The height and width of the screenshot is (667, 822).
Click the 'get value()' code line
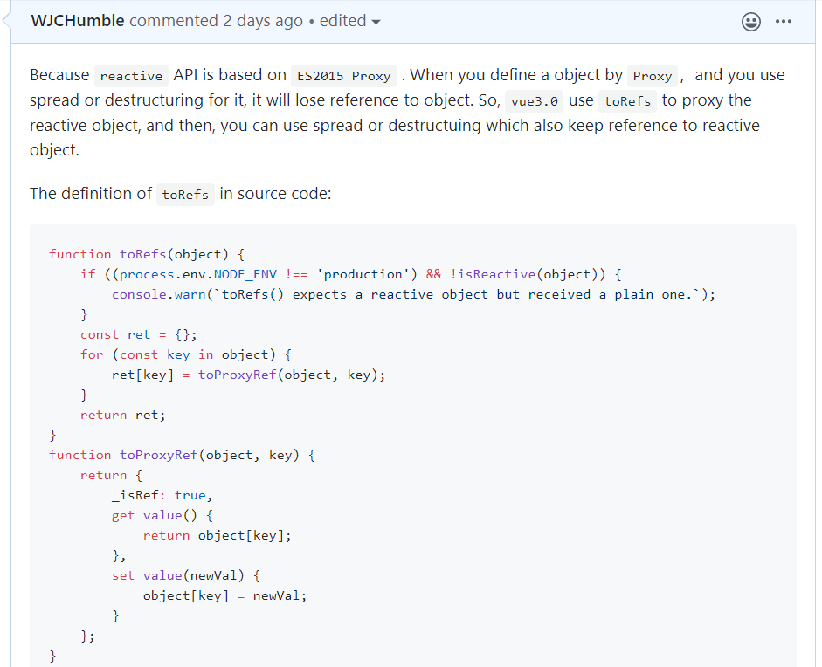coord(162,515)
